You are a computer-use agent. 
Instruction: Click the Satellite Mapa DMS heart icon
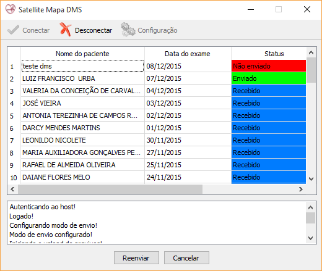(x=11, y=9)
